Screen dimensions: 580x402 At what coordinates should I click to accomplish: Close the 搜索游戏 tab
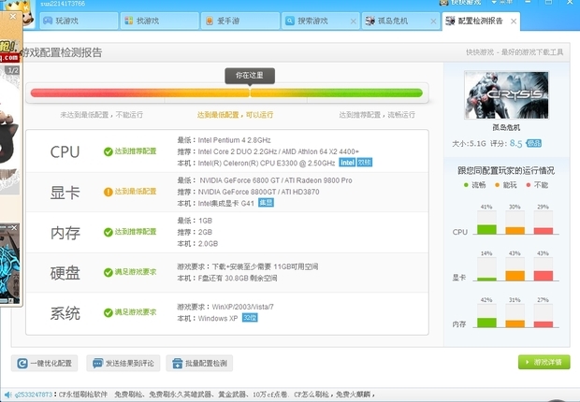point(353,22)
